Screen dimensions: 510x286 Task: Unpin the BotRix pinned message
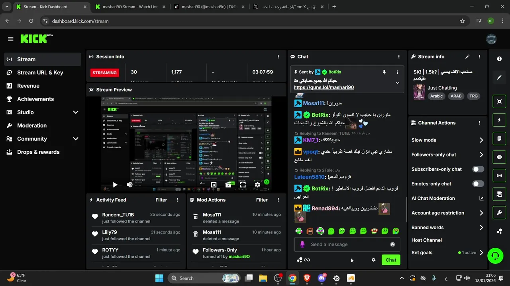(384, 72)
